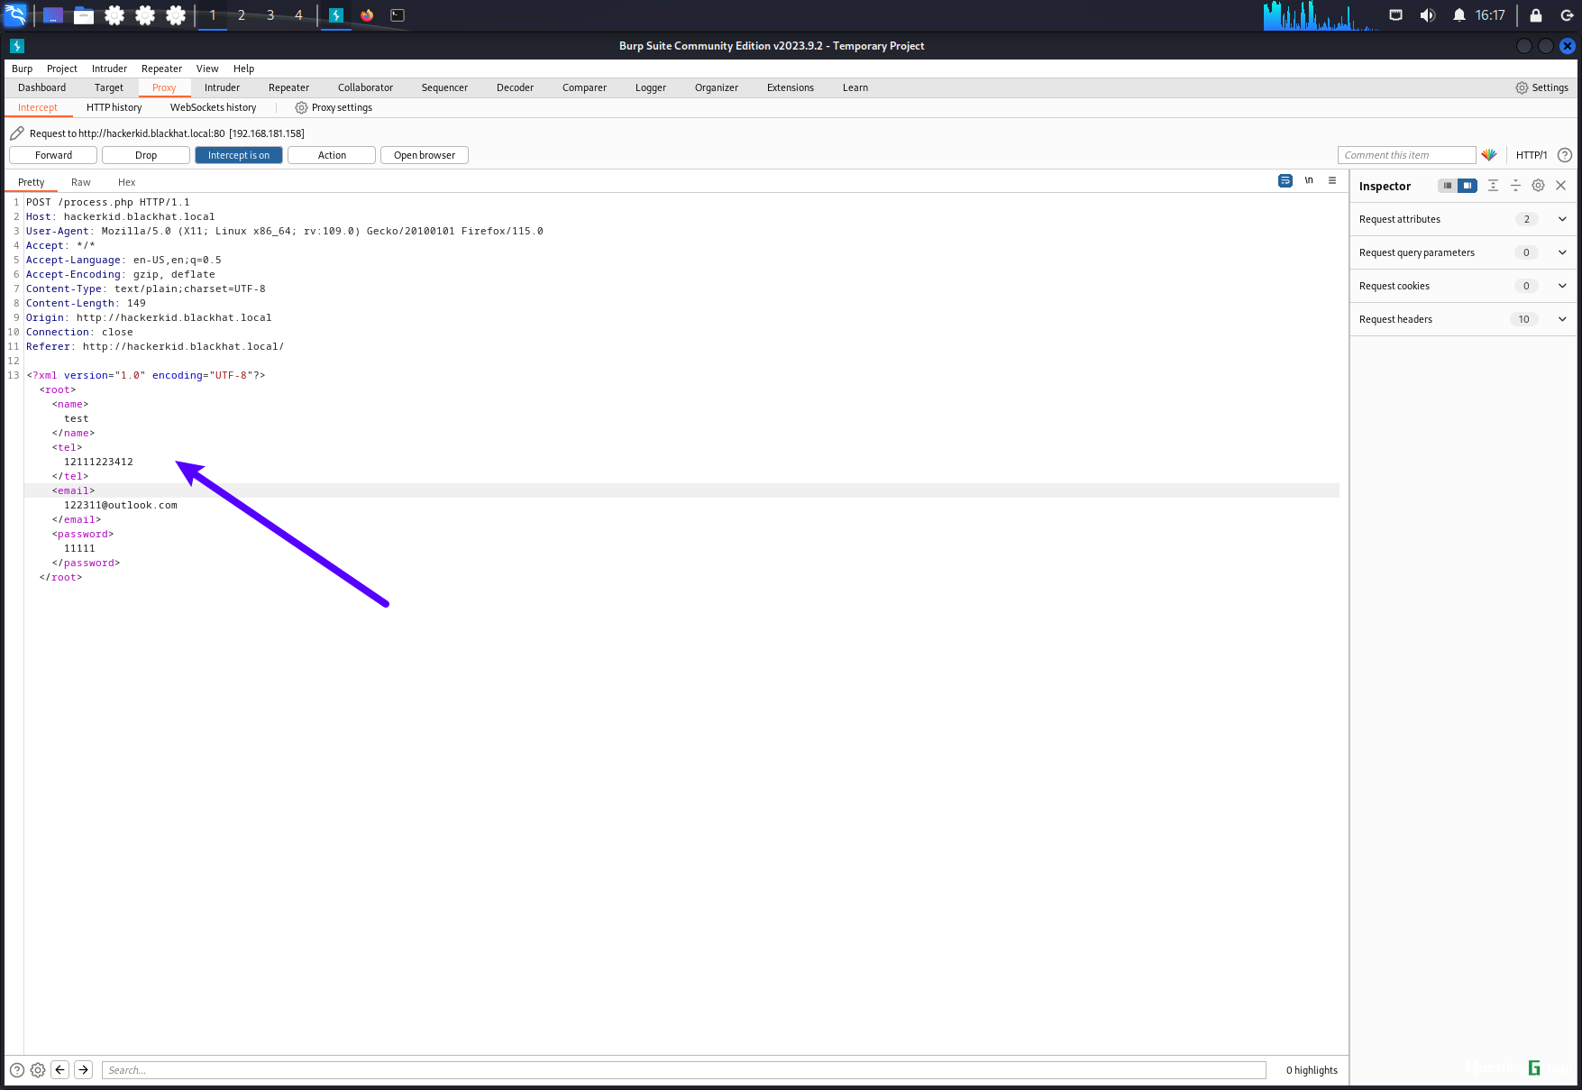Go to next search match arrow
Image resolution: width=1582 pixels, height=1090 pixels.
[x=83, y=1070]
